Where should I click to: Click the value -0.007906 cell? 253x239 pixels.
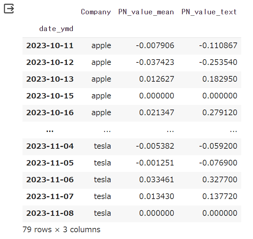155,46
